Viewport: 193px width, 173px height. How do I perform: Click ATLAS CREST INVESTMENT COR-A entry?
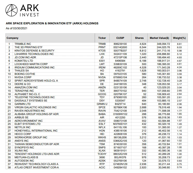[37, 168]
